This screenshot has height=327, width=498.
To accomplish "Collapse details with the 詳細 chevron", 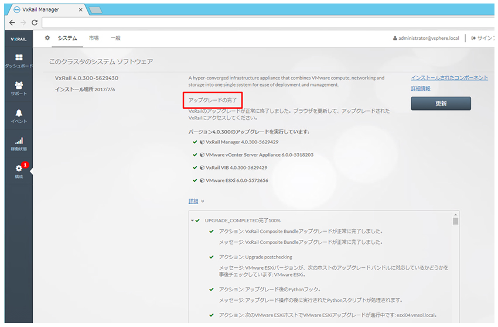I will 203,201.
